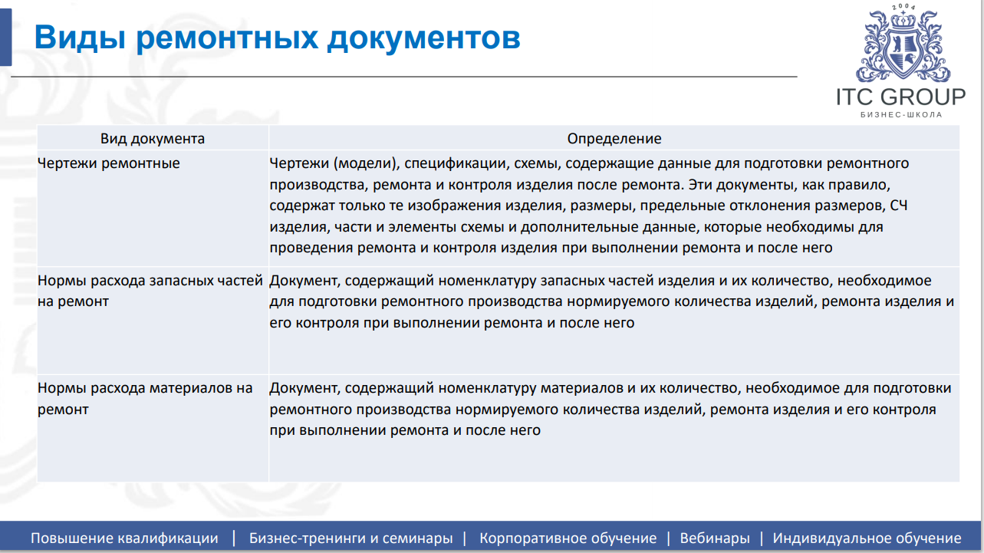Image resolution: width=984 pixels, height=553 pixels.
Task: Click "Бизнес-тренинги и семинары" in the footer
Action: (x=351, y=538)
